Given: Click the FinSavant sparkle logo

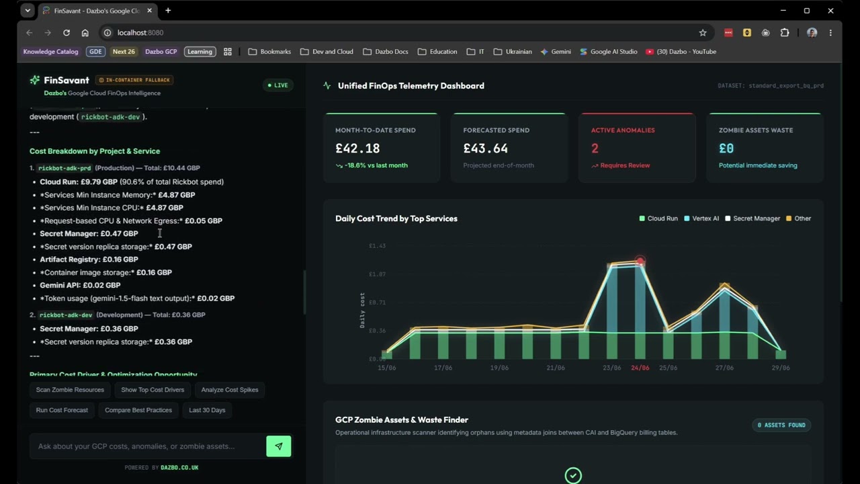Looking at the screenshot, I should click(35, 80).
